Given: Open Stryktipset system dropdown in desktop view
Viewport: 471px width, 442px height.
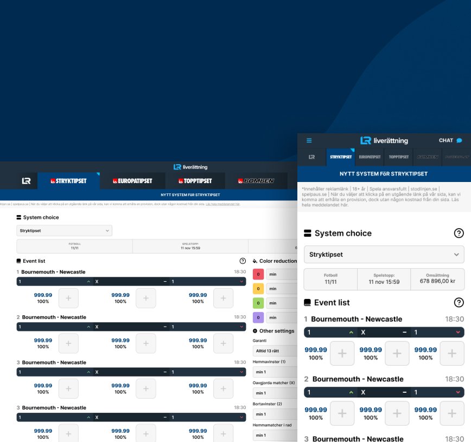Looking at the screenshot, I should pos(64,231).
